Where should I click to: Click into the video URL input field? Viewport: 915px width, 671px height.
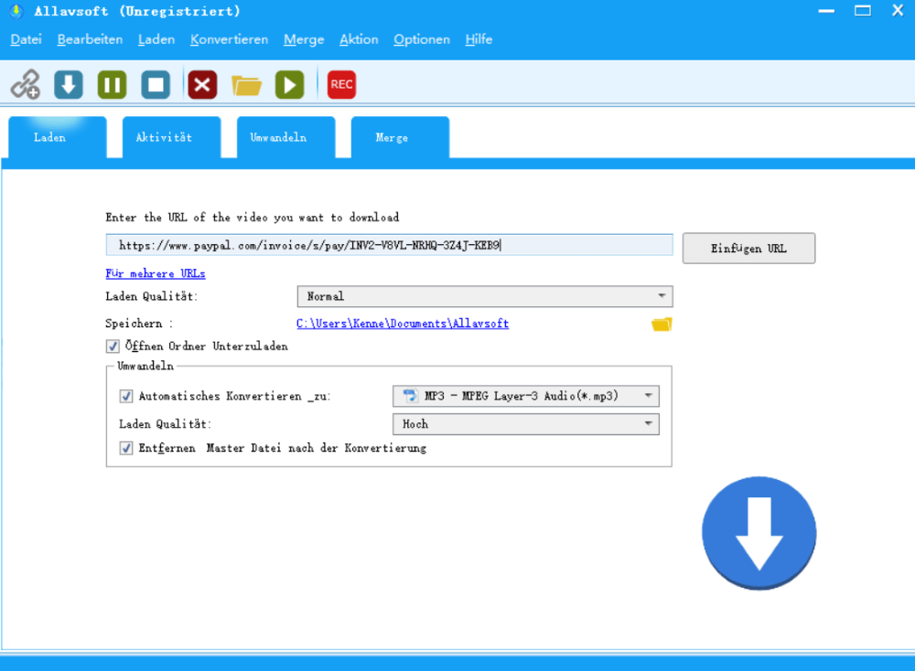(x=389, y=245)
